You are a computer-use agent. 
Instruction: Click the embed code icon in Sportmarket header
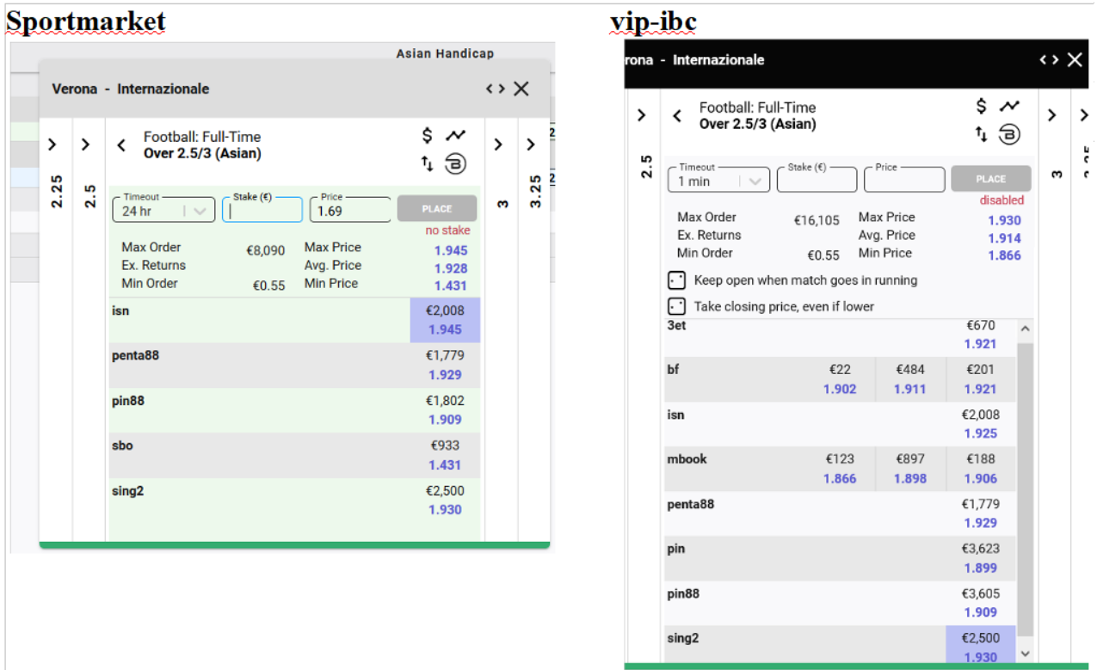[x=495, y=89]
